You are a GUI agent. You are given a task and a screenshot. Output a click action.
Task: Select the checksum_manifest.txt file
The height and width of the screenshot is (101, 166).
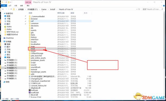point(40,81)
